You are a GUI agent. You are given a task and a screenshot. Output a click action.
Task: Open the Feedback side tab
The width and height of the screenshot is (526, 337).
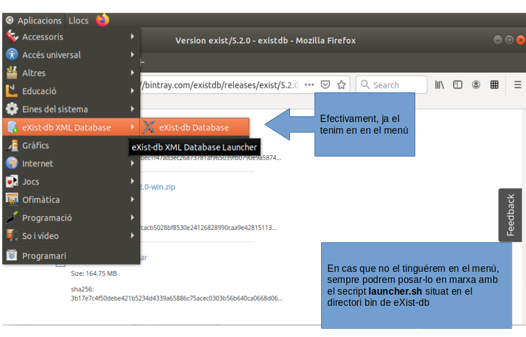pos(510,215)
